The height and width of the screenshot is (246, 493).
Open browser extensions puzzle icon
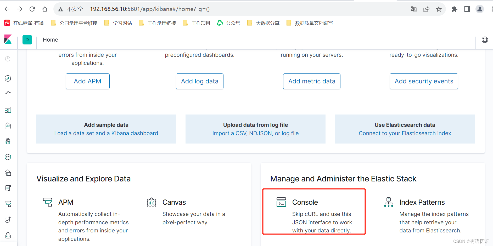(x=455, y=9)
